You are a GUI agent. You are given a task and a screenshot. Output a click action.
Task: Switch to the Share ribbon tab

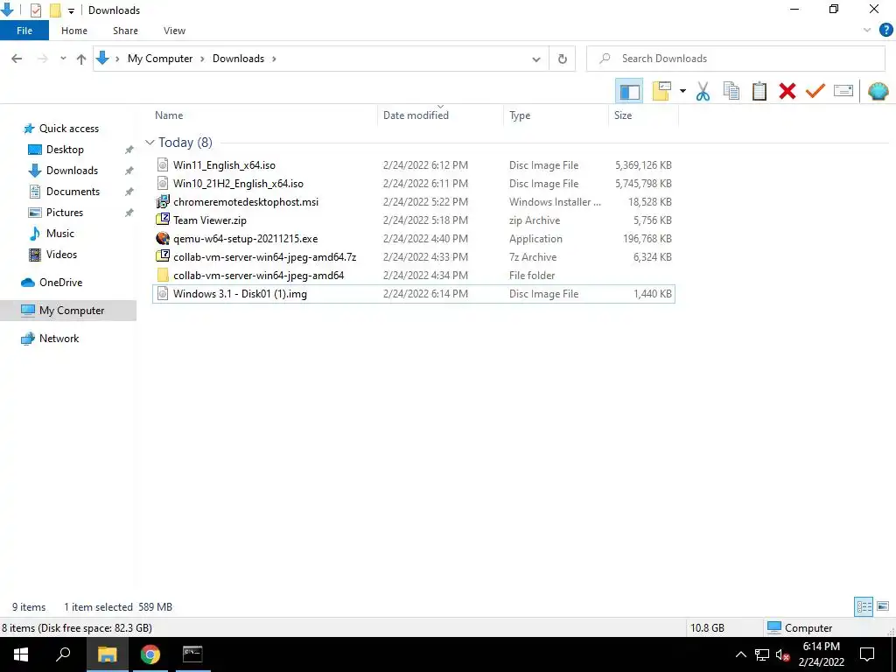tap(125, 31)
